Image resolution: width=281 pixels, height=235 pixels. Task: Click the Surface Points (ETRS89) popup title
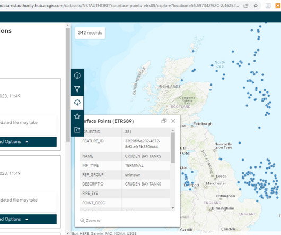[x=109, y=121]
